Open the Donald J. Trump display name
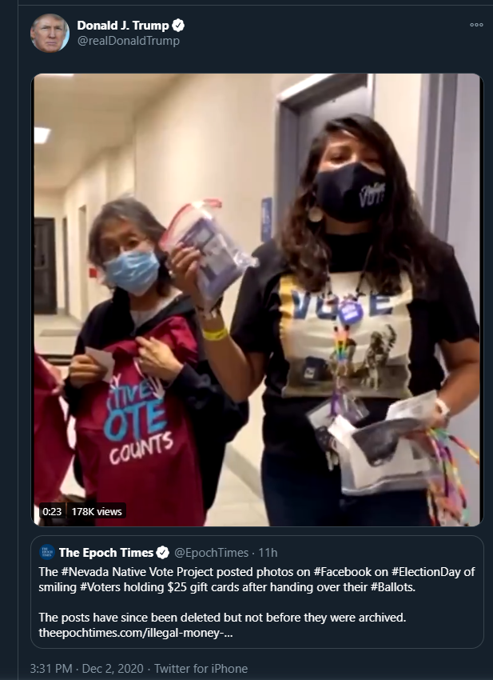The width and height of the screenshot is (493, 680). 123,26
